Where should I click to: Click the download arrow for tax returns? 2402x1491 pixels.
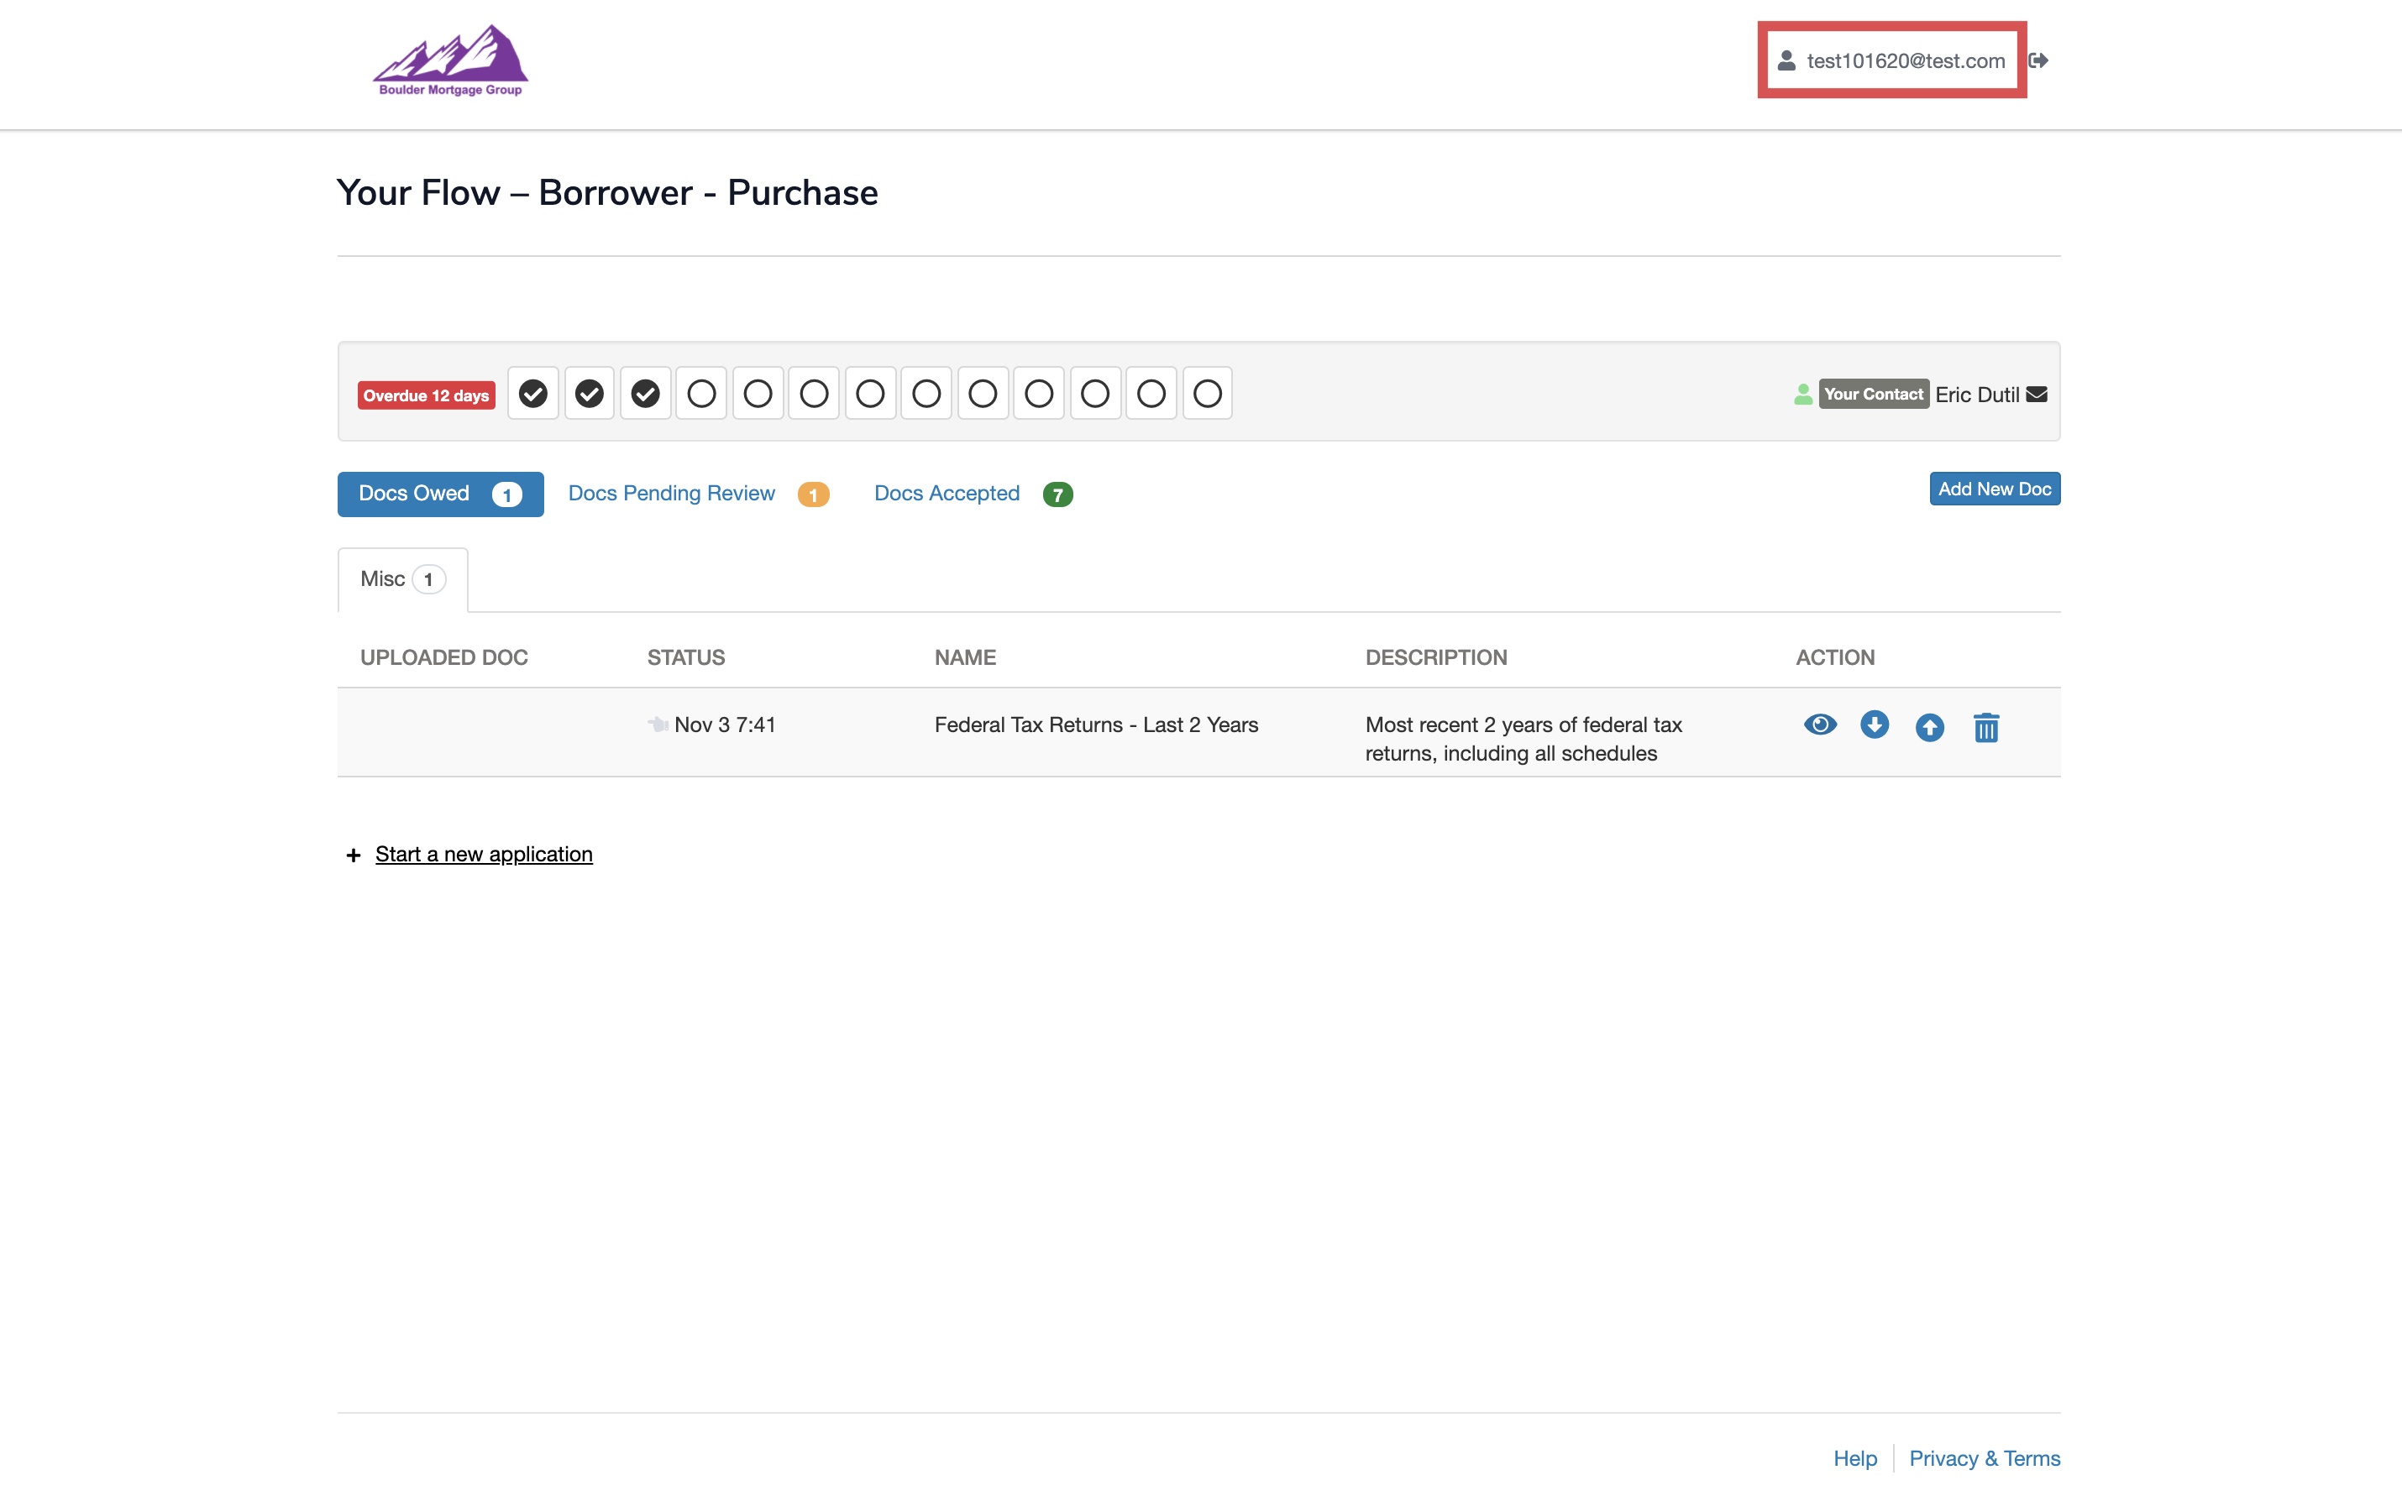point(1875,725)
